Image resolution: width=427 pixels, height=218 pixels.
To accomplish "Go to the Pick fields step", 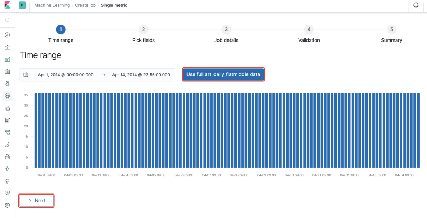I will tap(143, 30).
